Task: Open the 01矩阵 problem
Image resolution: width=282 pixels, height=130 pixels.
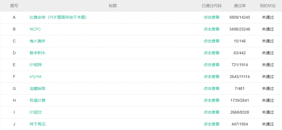Action: [36, 65]
